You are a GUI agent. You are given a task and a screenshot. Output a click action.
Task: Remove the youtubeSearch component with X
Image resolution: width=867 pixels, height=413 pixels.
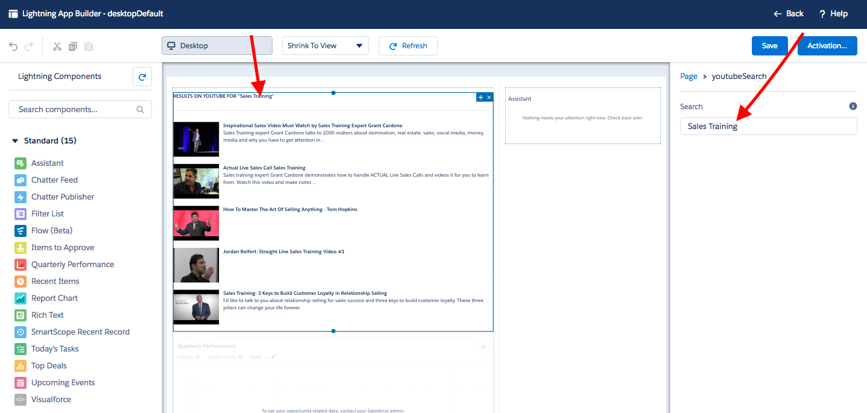[489, 97]
